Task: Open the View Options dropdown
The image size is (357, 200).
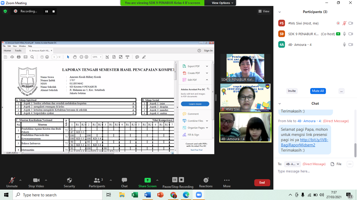Action: tap(223, 3)
